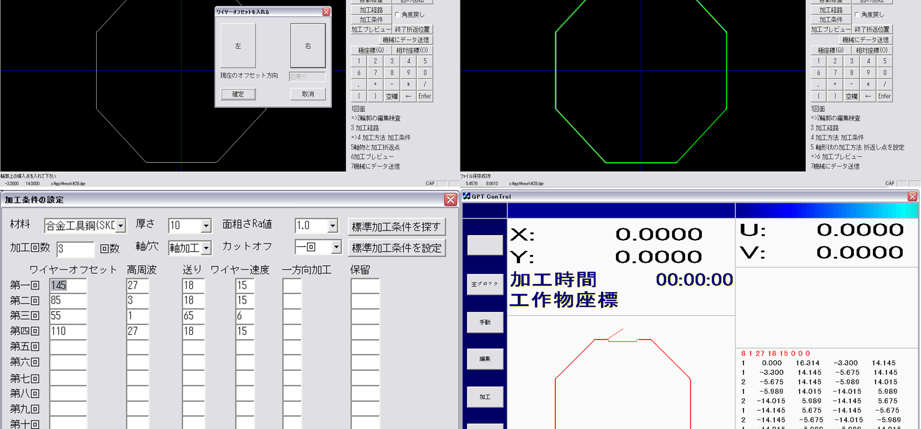921x429 pixels.
Task: Click backspace arrow key in green-octagon CAD window
Action: pos(868,96)
